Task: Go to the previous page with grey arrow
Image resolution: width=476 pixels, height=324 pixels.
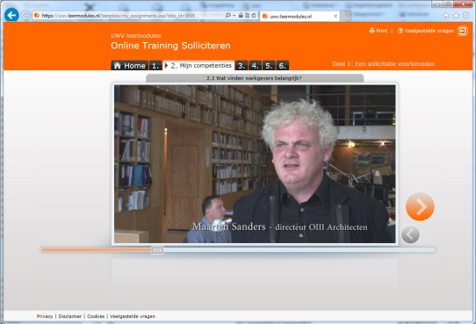Action: click(x=410, y=234)
